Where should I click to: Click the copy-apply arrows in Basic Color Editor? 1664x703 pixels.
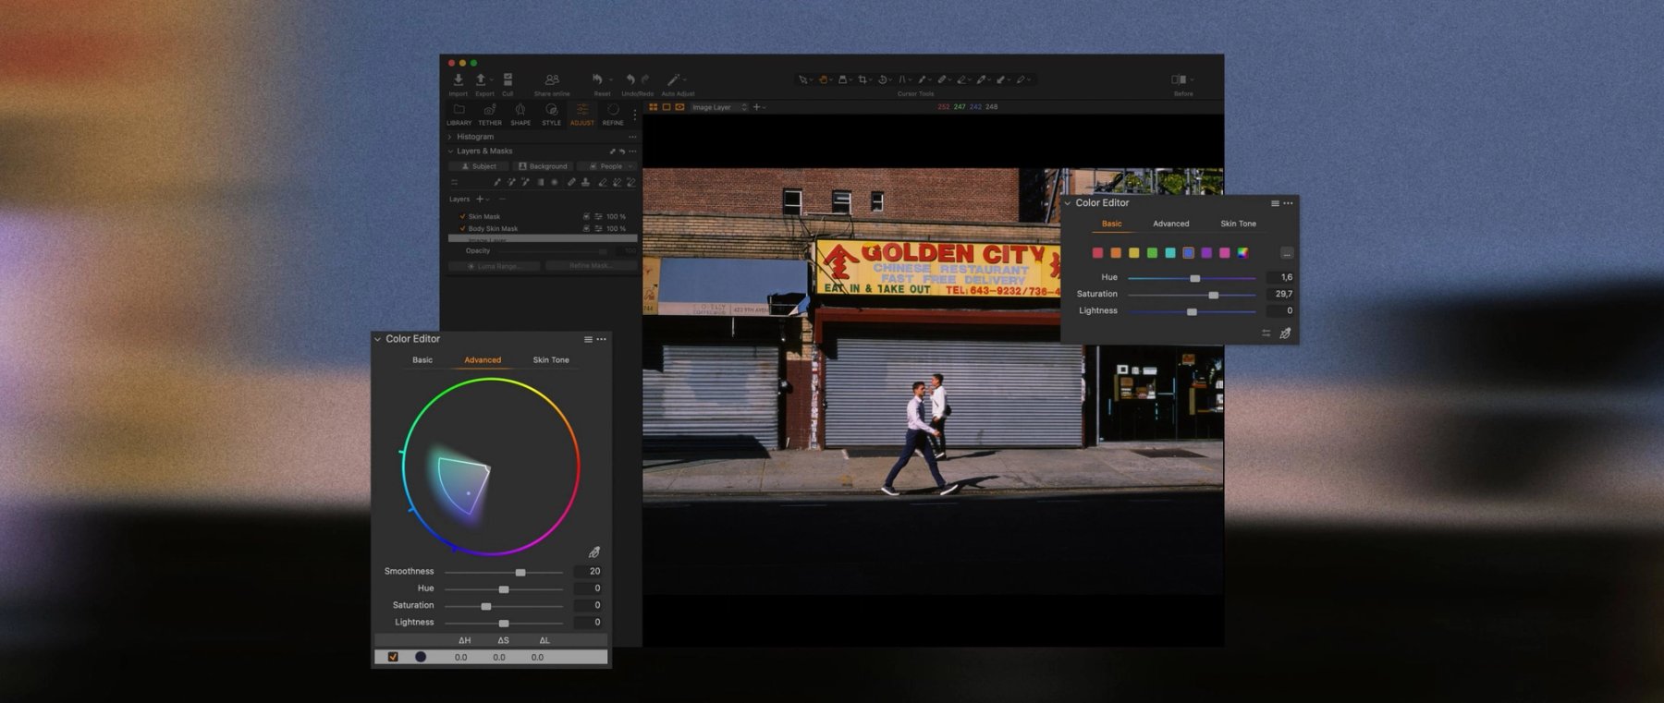point(1266,333)
